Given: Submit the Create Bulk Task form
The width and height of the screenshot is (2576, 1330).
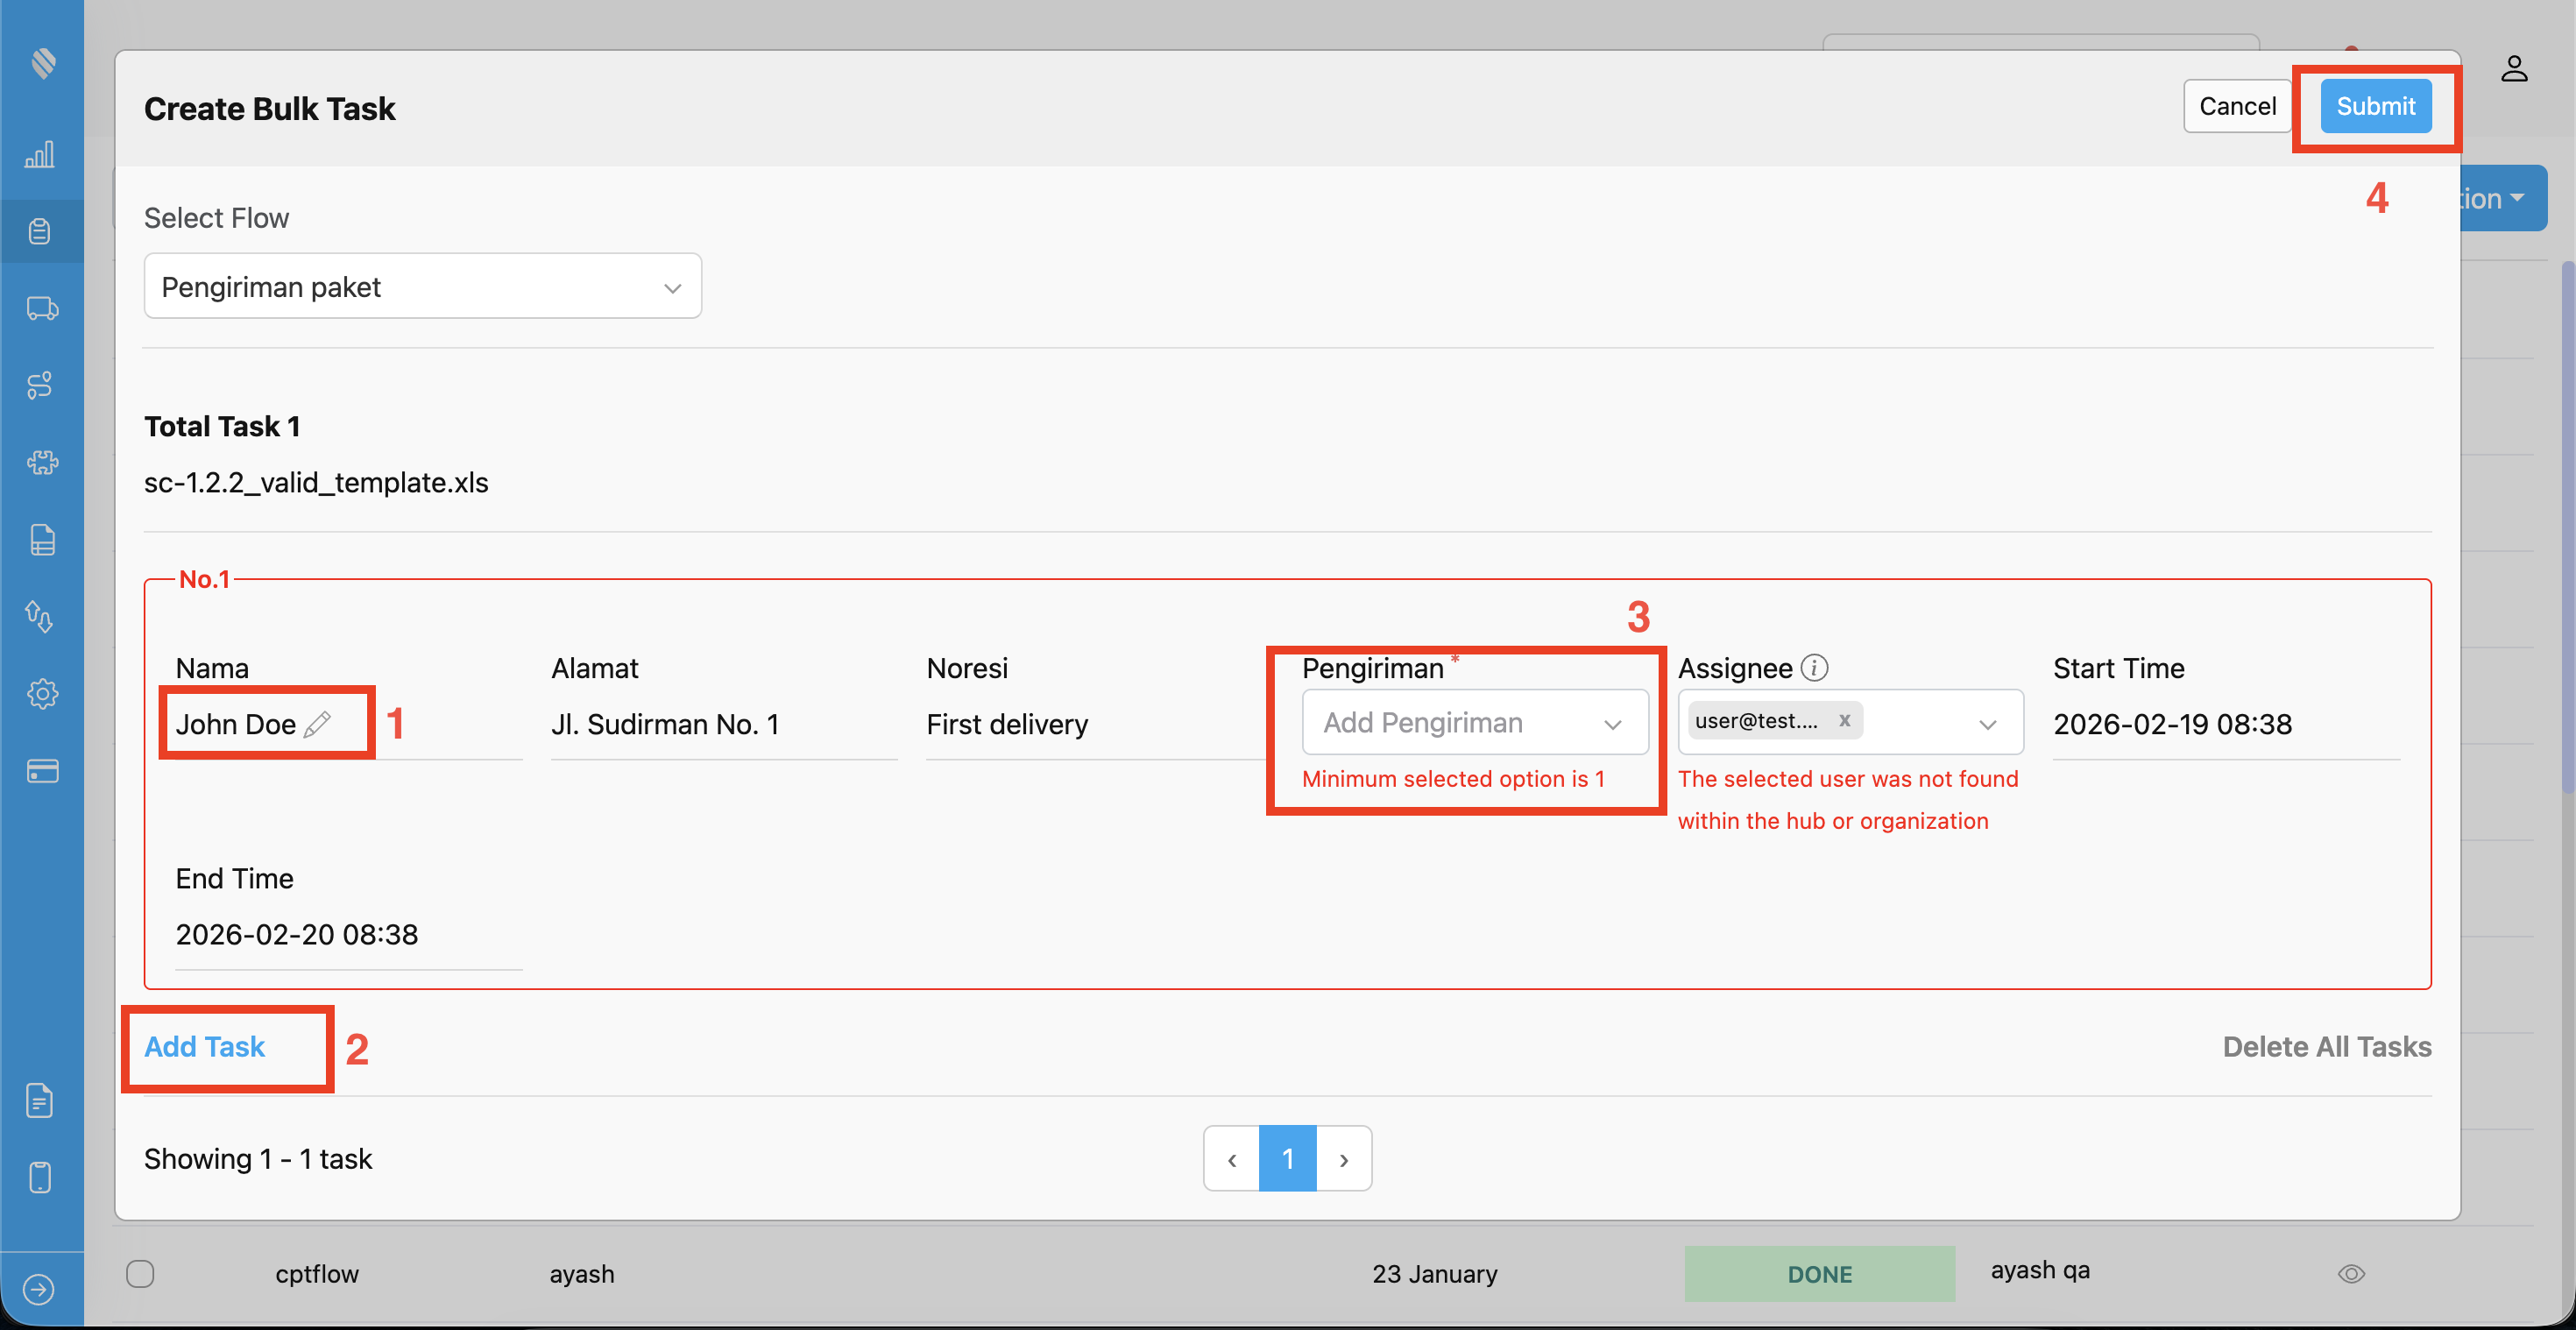Looking at the screenshot, I should tap(2376, 106).
